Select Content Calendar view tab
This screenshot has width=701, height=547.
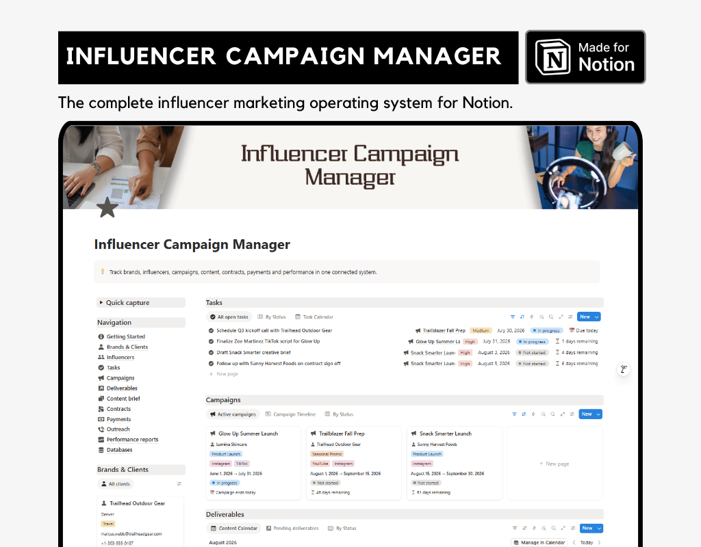234,529
